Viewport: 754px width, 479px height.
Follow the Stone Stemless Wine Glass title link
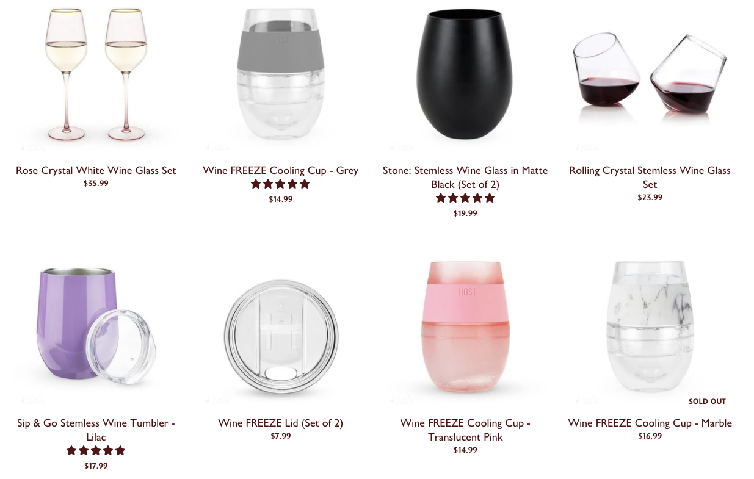(x=465, y=177)
